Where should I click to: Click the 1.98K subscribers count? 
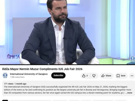17,77
